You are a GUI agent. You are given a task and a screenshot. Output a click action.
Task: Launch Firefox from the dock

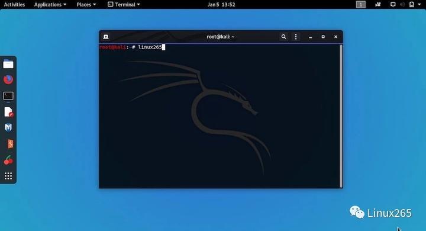pos(8,80)
